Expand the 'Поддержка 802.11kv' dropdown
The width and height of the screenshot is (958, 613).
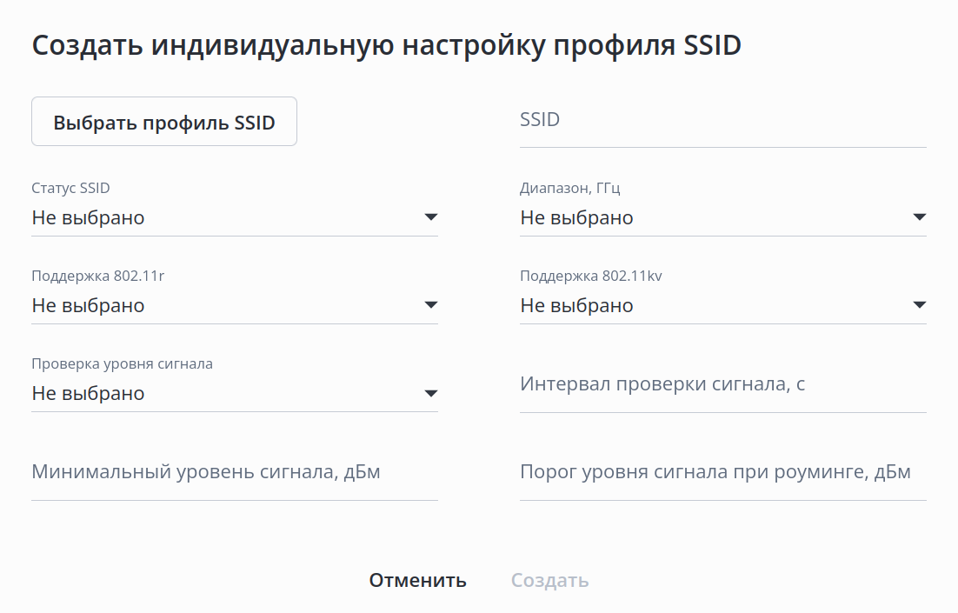pos(706,305)
